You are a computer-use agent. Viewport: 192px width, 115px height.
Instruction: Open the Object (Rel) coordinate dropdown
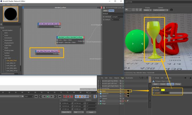66,112
